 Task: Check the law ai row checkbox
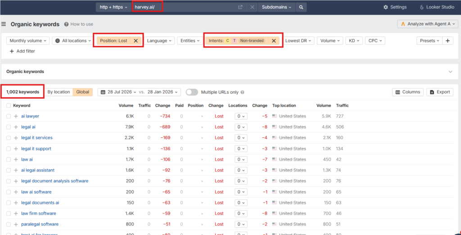(x=9, y=159)
